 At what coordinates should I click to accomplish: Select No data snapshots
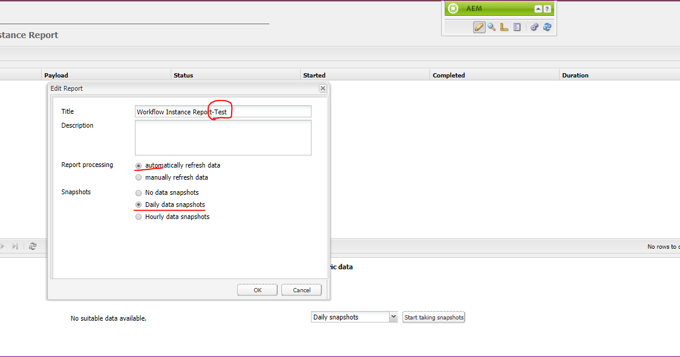tap(138, 192)
